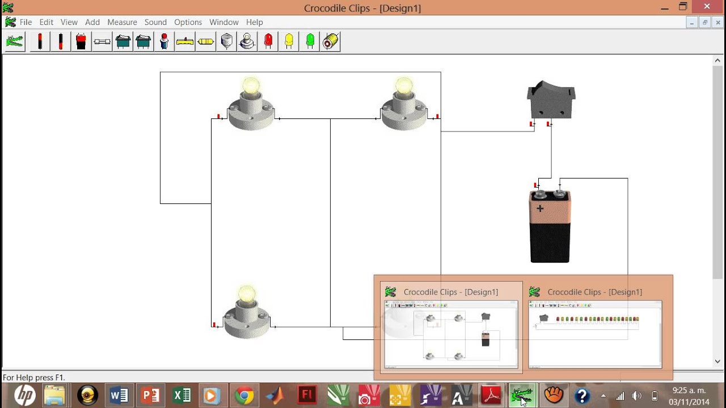Launch Excel from the taskbar

pos(181,395)
